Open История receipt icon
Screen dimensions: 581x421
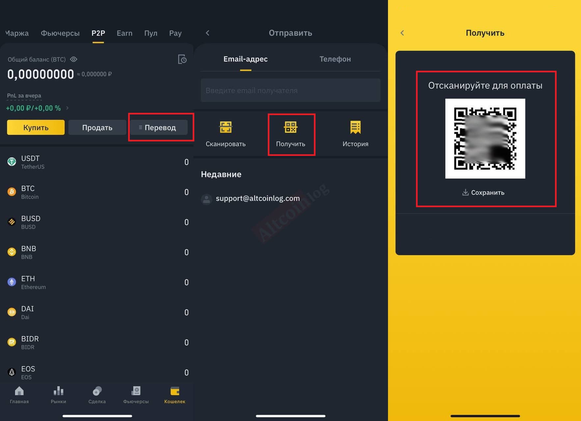[355, 127]
